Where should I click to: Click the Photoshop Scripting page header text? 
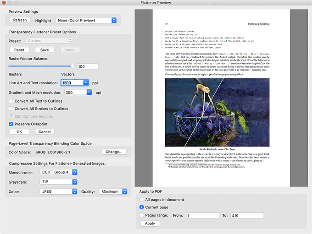(259, 24)
